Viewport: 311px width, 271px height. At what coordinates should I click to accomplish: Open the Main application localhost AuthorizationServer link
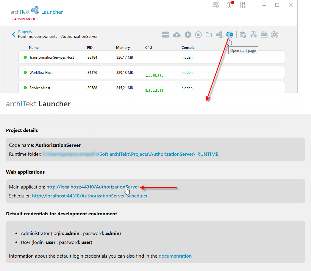[x=93, y=187]
